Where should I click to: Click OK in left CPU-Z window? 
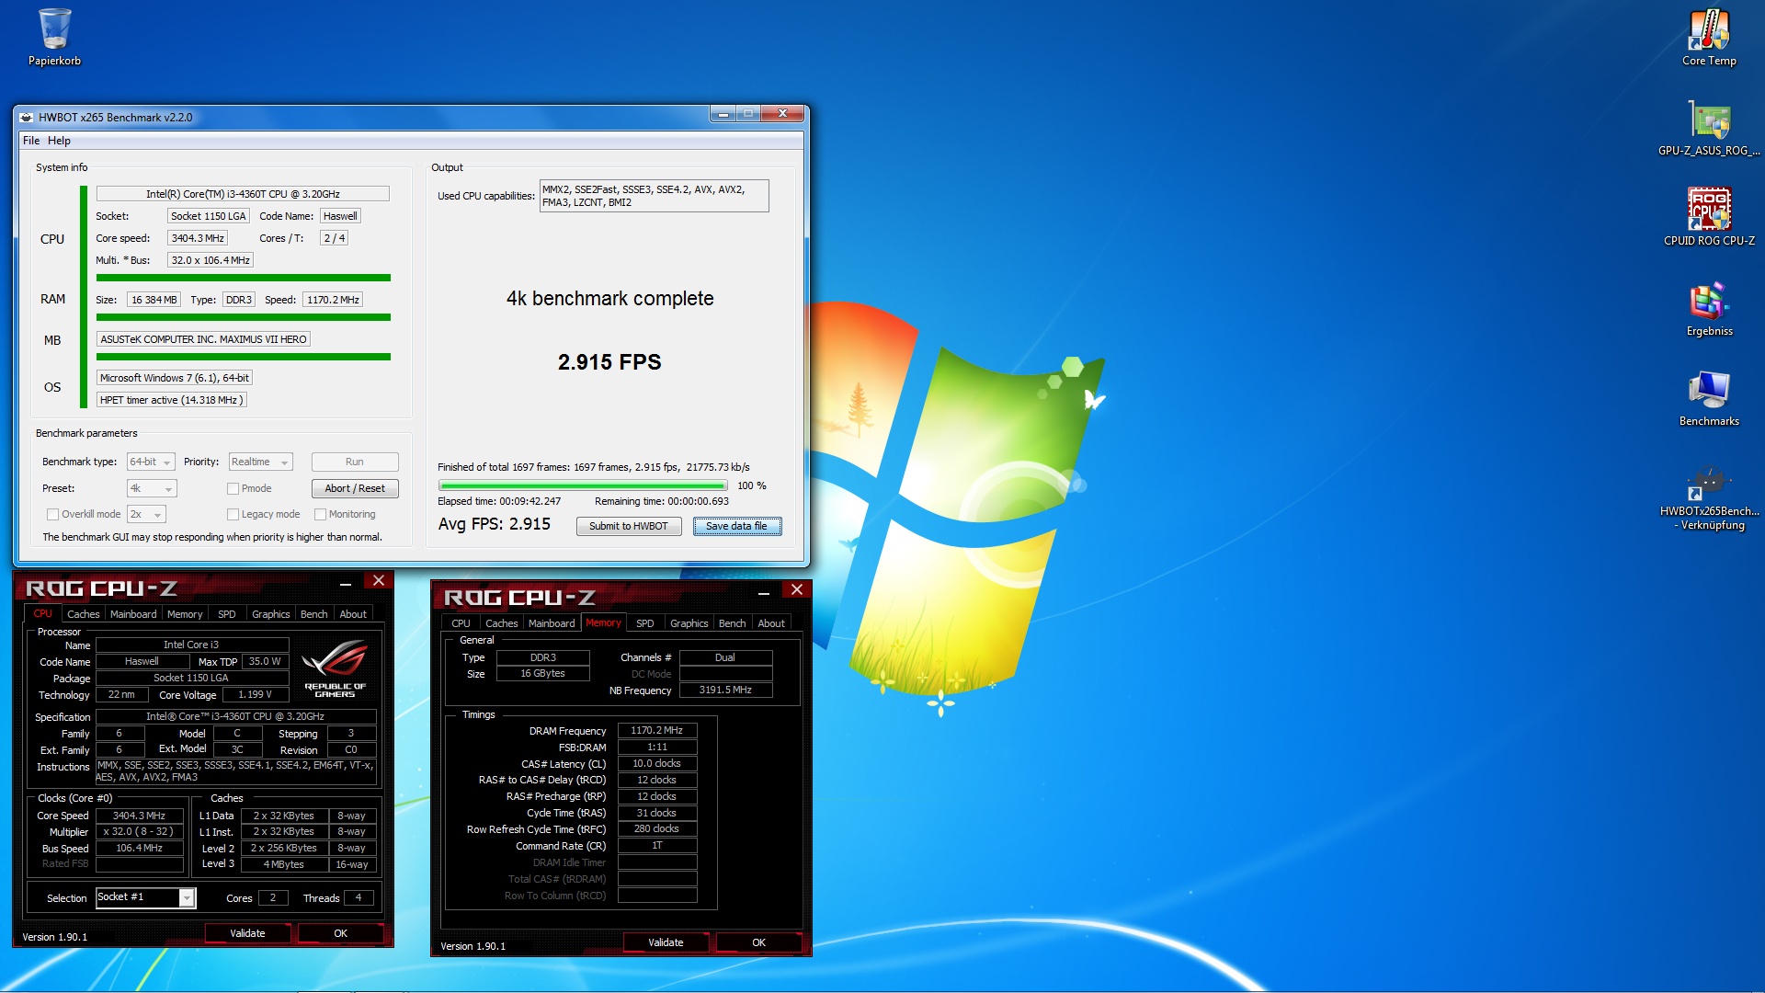tap(341, 933)
